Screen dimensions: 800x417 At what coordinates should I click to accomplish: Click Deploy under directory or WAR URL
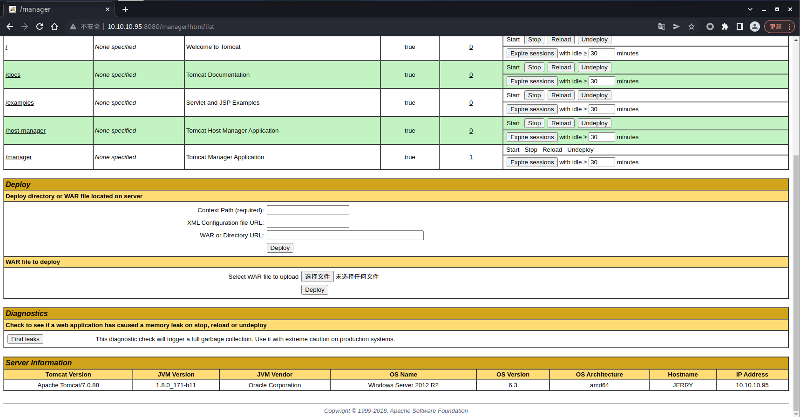[280, 248]
